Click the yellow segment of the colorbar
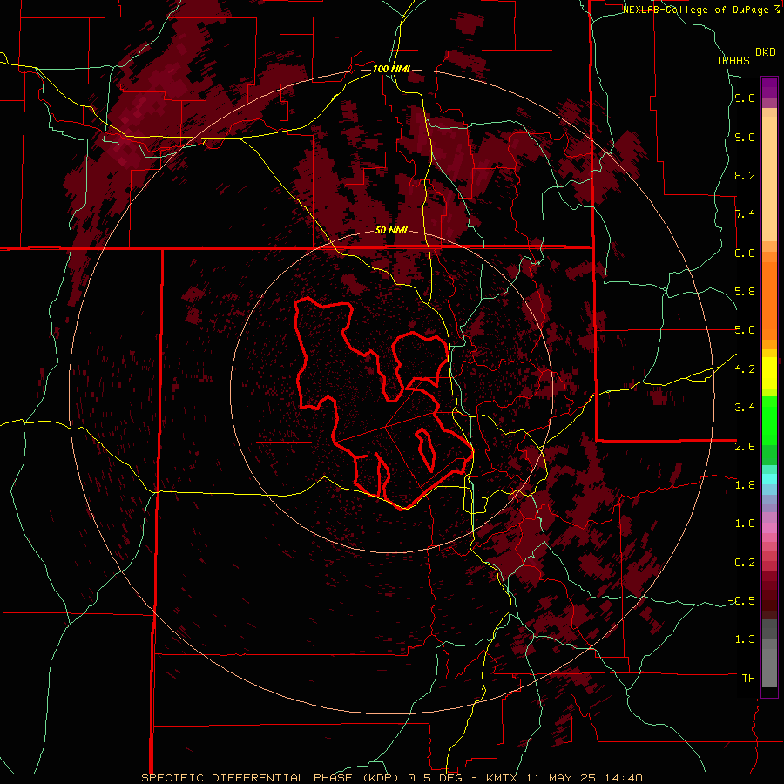 [769, 373]
